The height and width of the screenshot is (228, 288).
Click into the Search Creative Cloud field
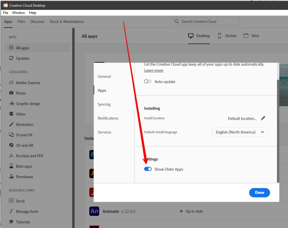click(205, 21)
